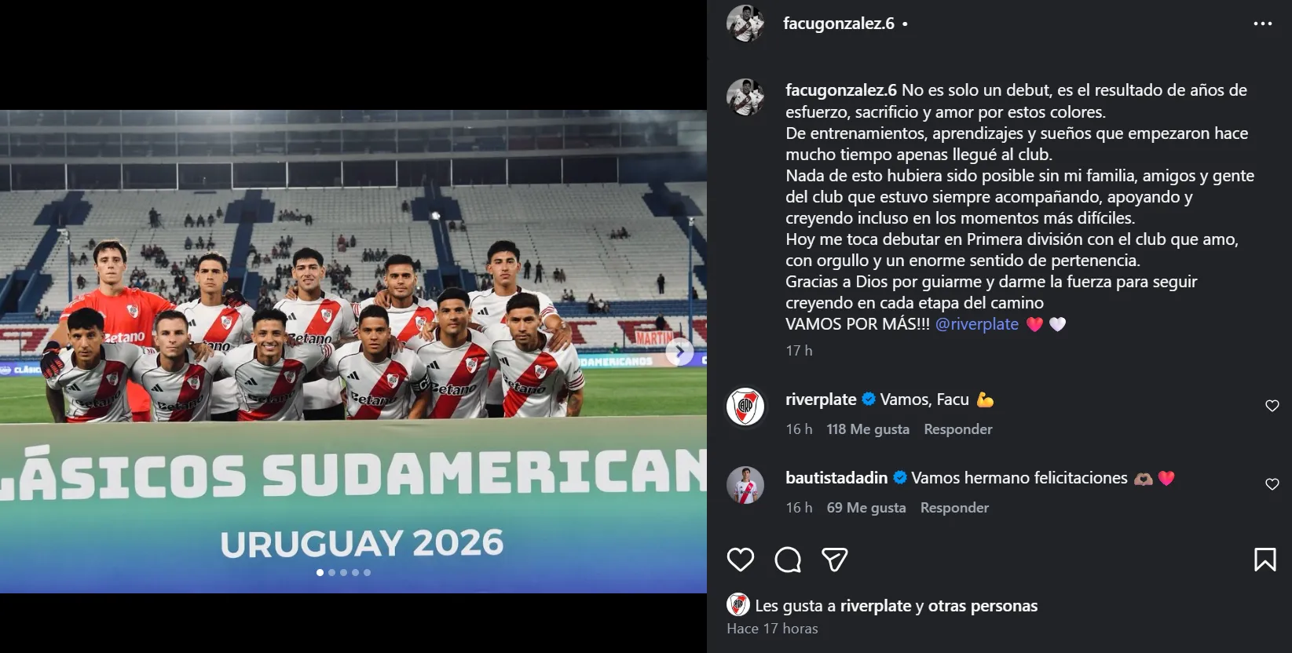Open riverplate commenter avatar
Image resolution: width=1292 pixels, height=653 pixels.
[x=745, y=407]
